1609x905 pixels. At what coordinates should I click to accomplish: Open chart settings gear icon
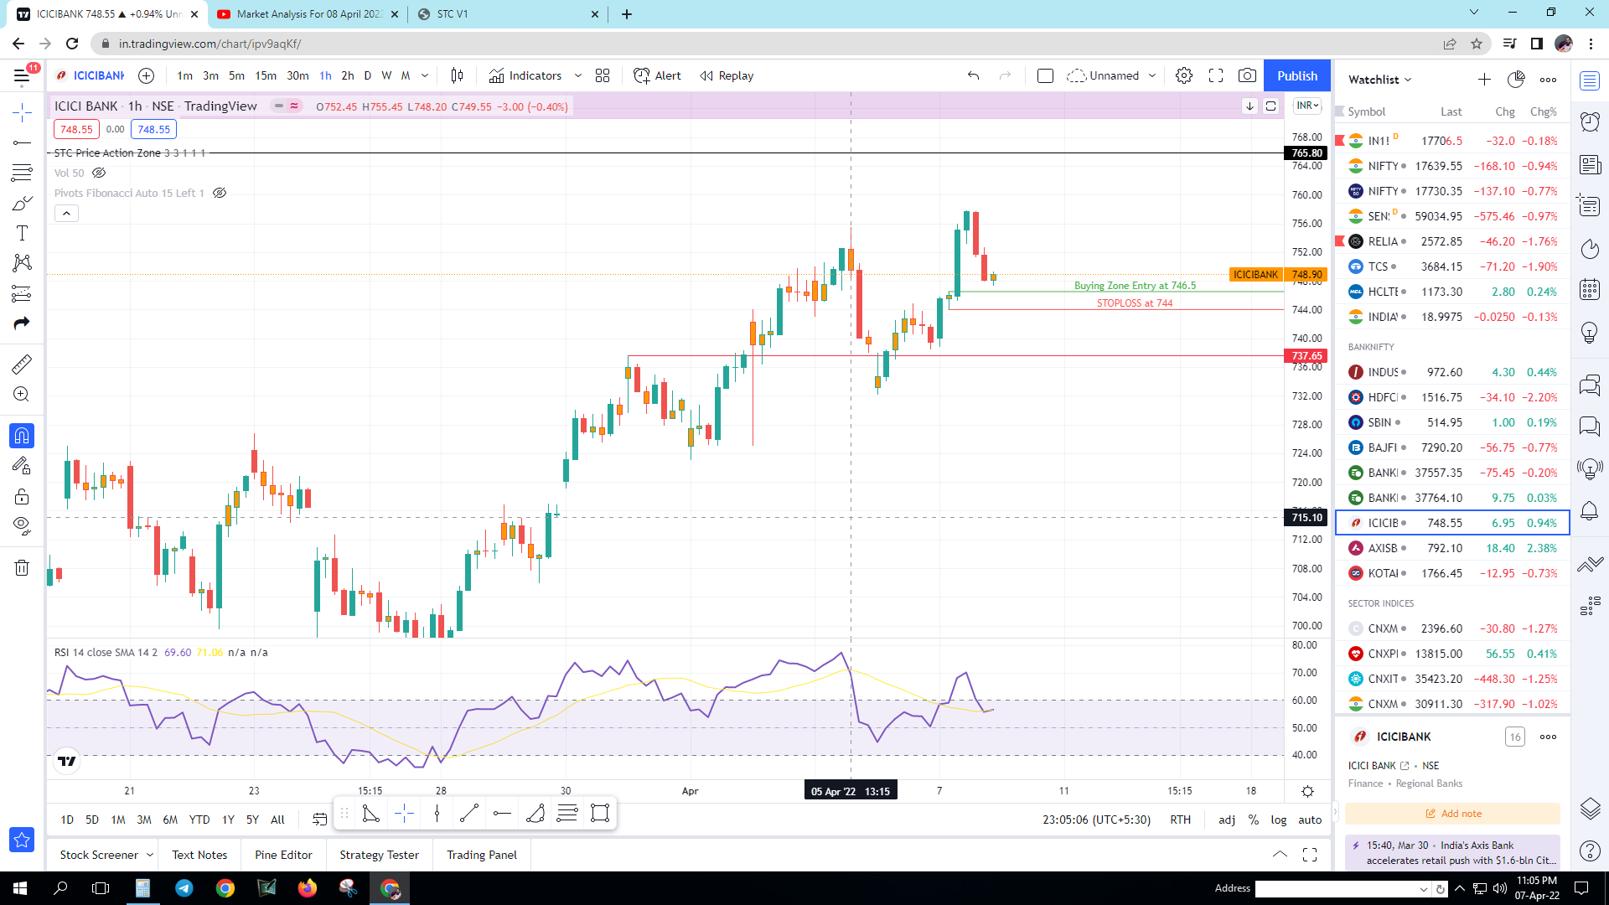click(x=1183, y=75)
